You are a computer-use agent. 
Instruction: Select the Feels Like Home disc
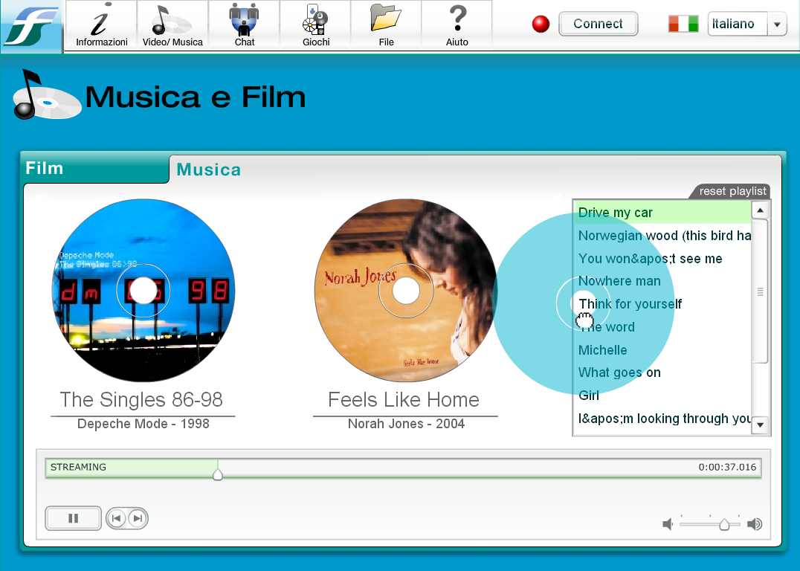[x=406, y=291]
